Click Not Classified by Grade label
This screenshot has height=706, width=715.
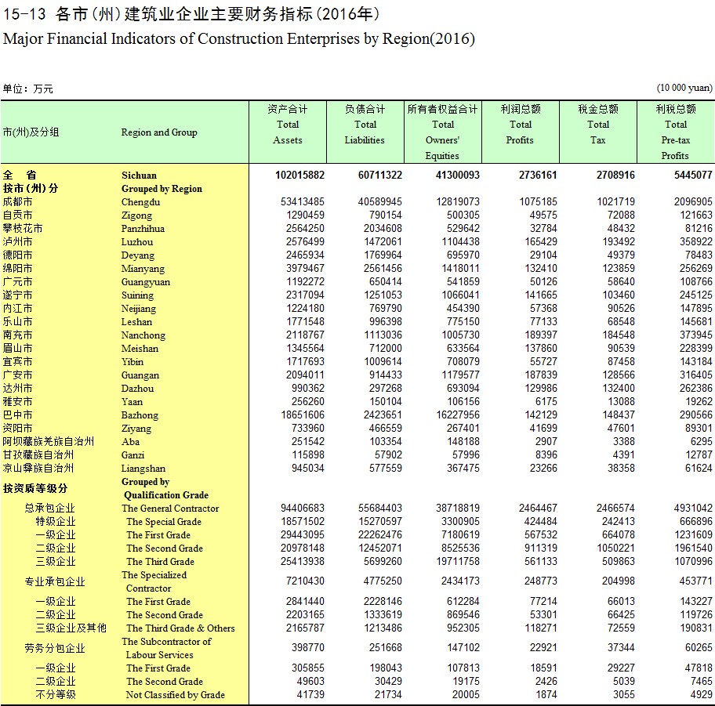pos(176,695)
